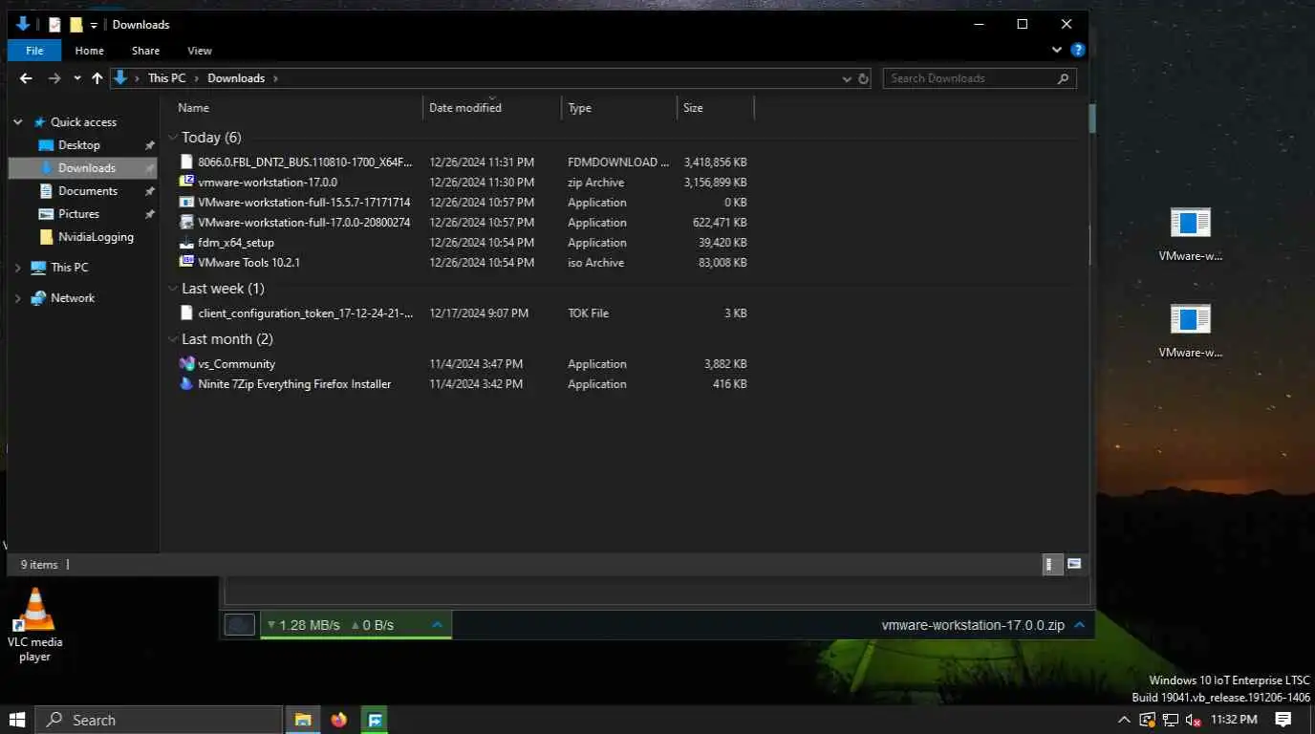Click the search magnifier in Search Downloads

pyautogui.click(x=1063, y=78)
